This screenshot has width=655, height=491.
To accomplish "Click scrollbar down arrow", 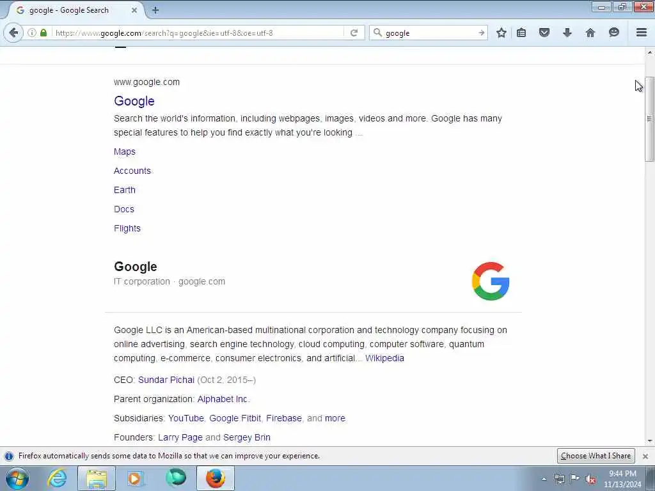I will (649, 440).
